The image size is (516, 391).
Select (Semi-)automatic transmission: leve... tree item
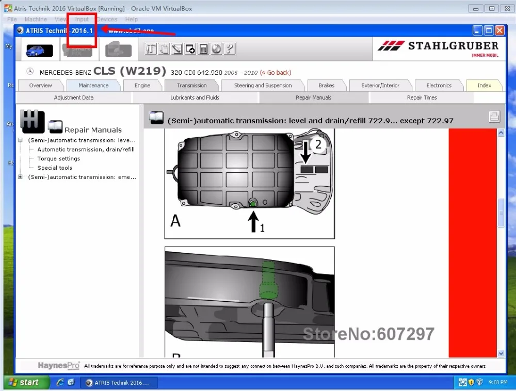(82, 140)
